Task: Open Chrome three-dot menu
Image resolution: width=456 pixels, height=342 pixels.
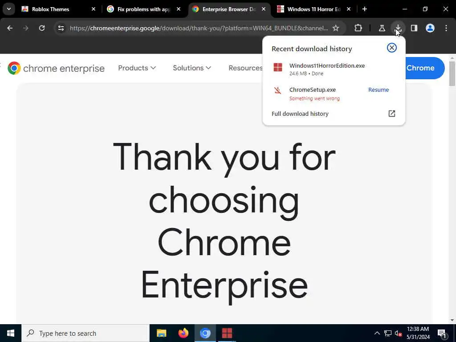Action: (446, 28)
